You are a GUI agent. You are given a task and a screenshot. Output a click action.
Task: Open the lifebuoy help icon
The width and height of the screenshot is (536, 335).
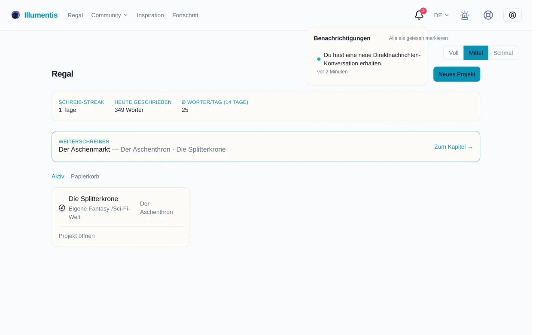pos(488,15)
